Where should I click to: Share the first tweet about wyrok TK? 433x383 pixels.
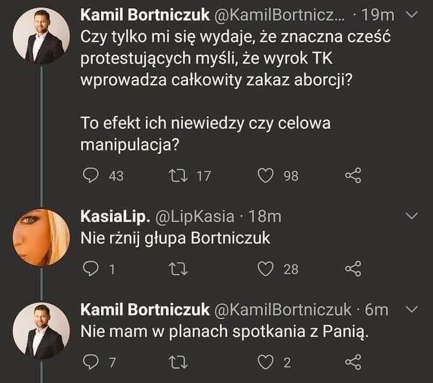[353, 176]
